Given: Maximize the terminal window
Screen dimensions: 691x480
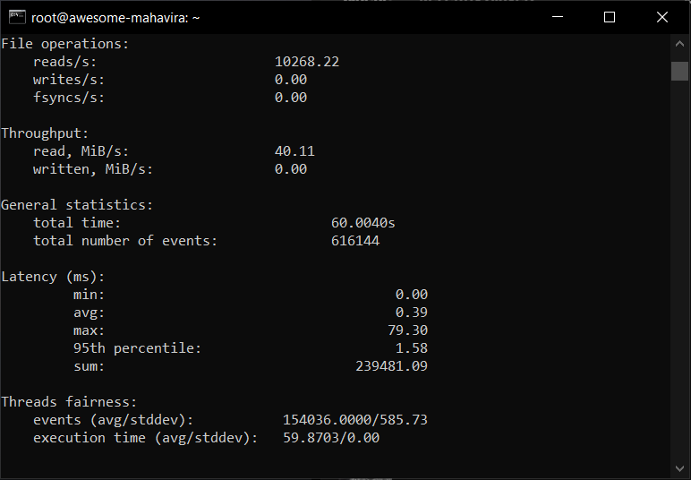Looking at the screenshot, I should point(610,17).
